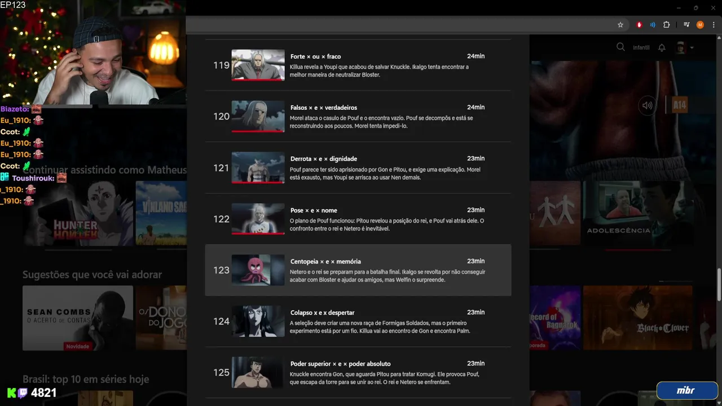This screenshot has height=406, width=722.
Task: Open episode 119 thumbnail image
Action: point(258,65)
